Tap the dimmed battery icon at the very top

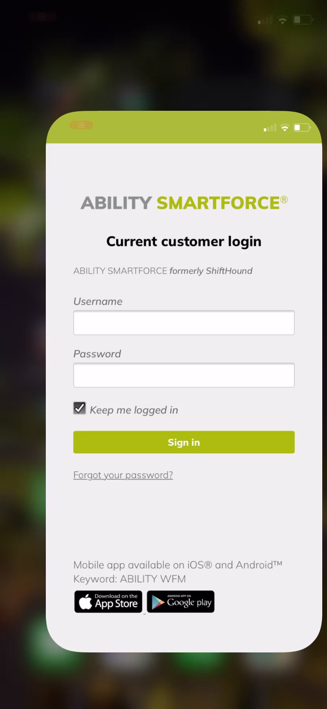point(303,19)
